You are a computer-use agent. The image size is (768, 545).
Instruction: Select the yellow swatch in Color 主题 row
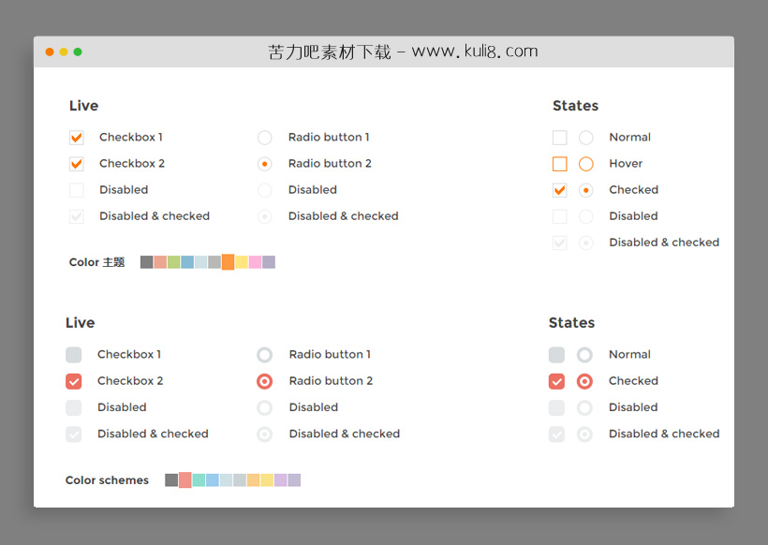click(x=242, y=262)
